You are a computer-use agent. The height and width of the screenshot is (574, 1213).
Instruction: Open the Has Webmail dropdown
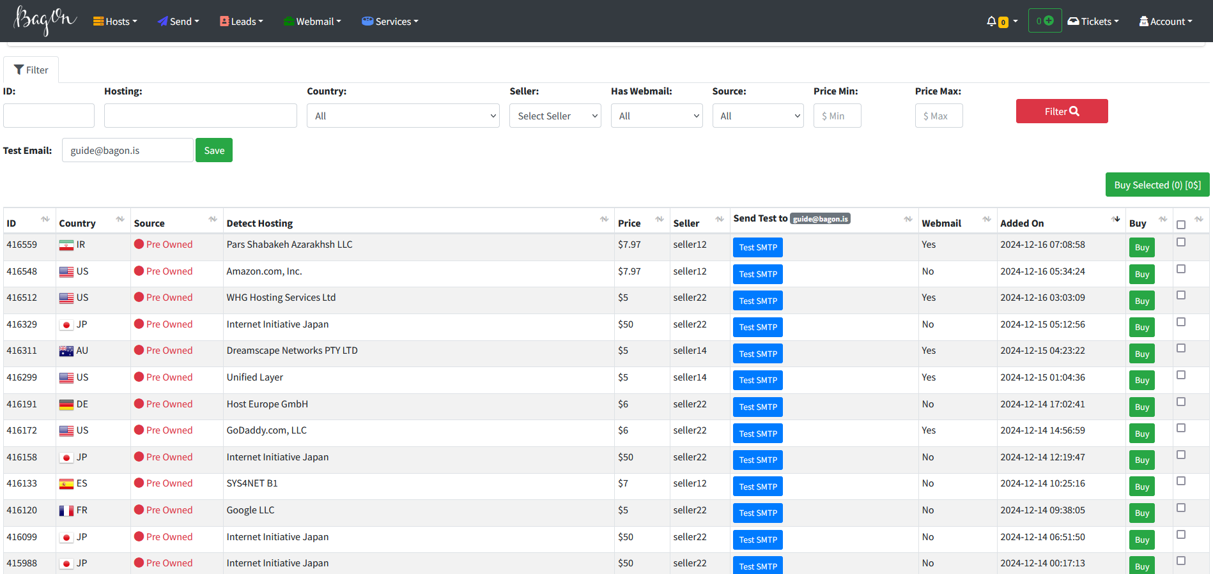[x=657, y=116]
